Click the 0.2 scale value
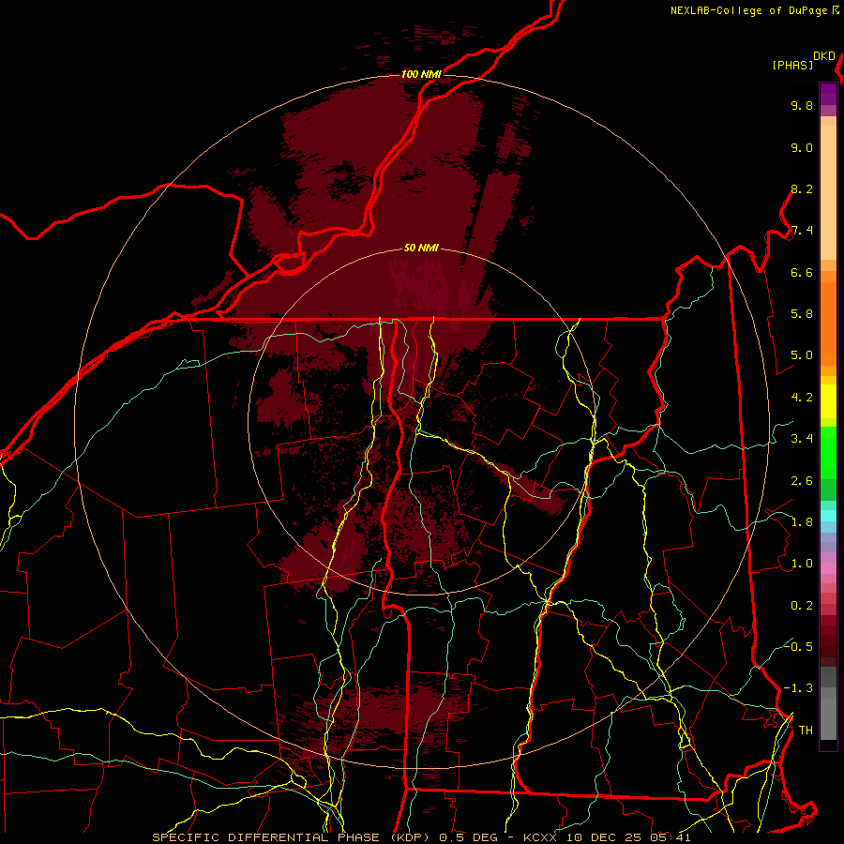Screen dimensions: 844x844 pos(802,606)
